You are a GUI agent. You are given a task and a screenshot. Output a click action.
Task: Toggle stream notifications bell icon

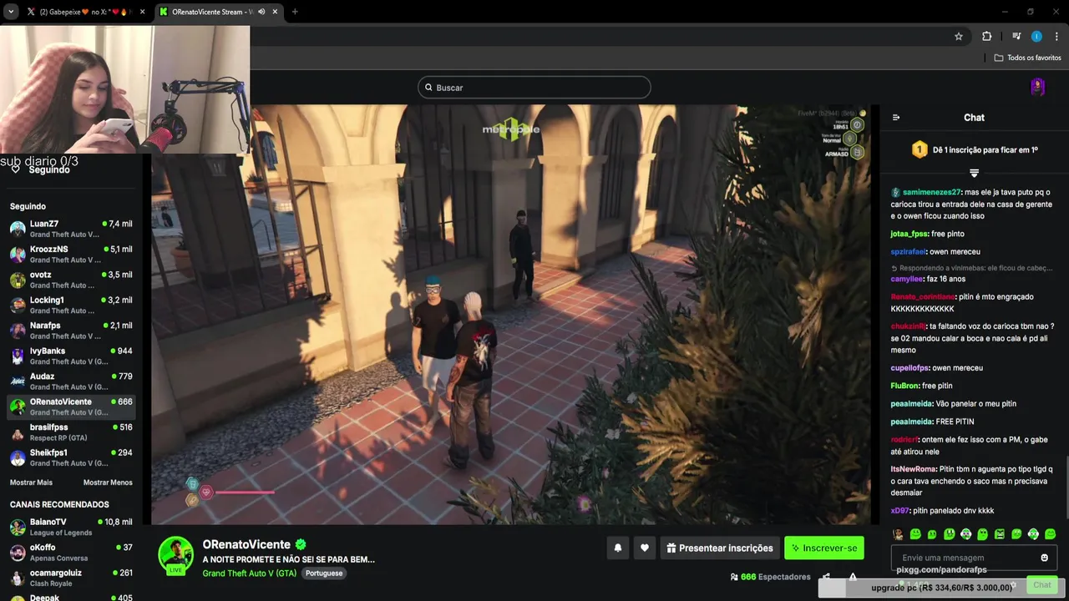[618, 548]
